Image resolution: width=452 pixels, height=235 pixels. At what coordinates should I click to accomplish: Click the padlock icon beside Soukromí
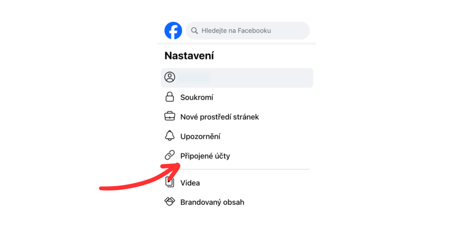pyautogui.click(x=170, y=97)
